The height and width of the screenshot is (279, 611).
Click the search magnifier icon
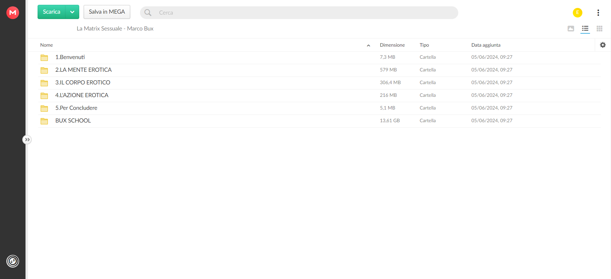point(148,13)
